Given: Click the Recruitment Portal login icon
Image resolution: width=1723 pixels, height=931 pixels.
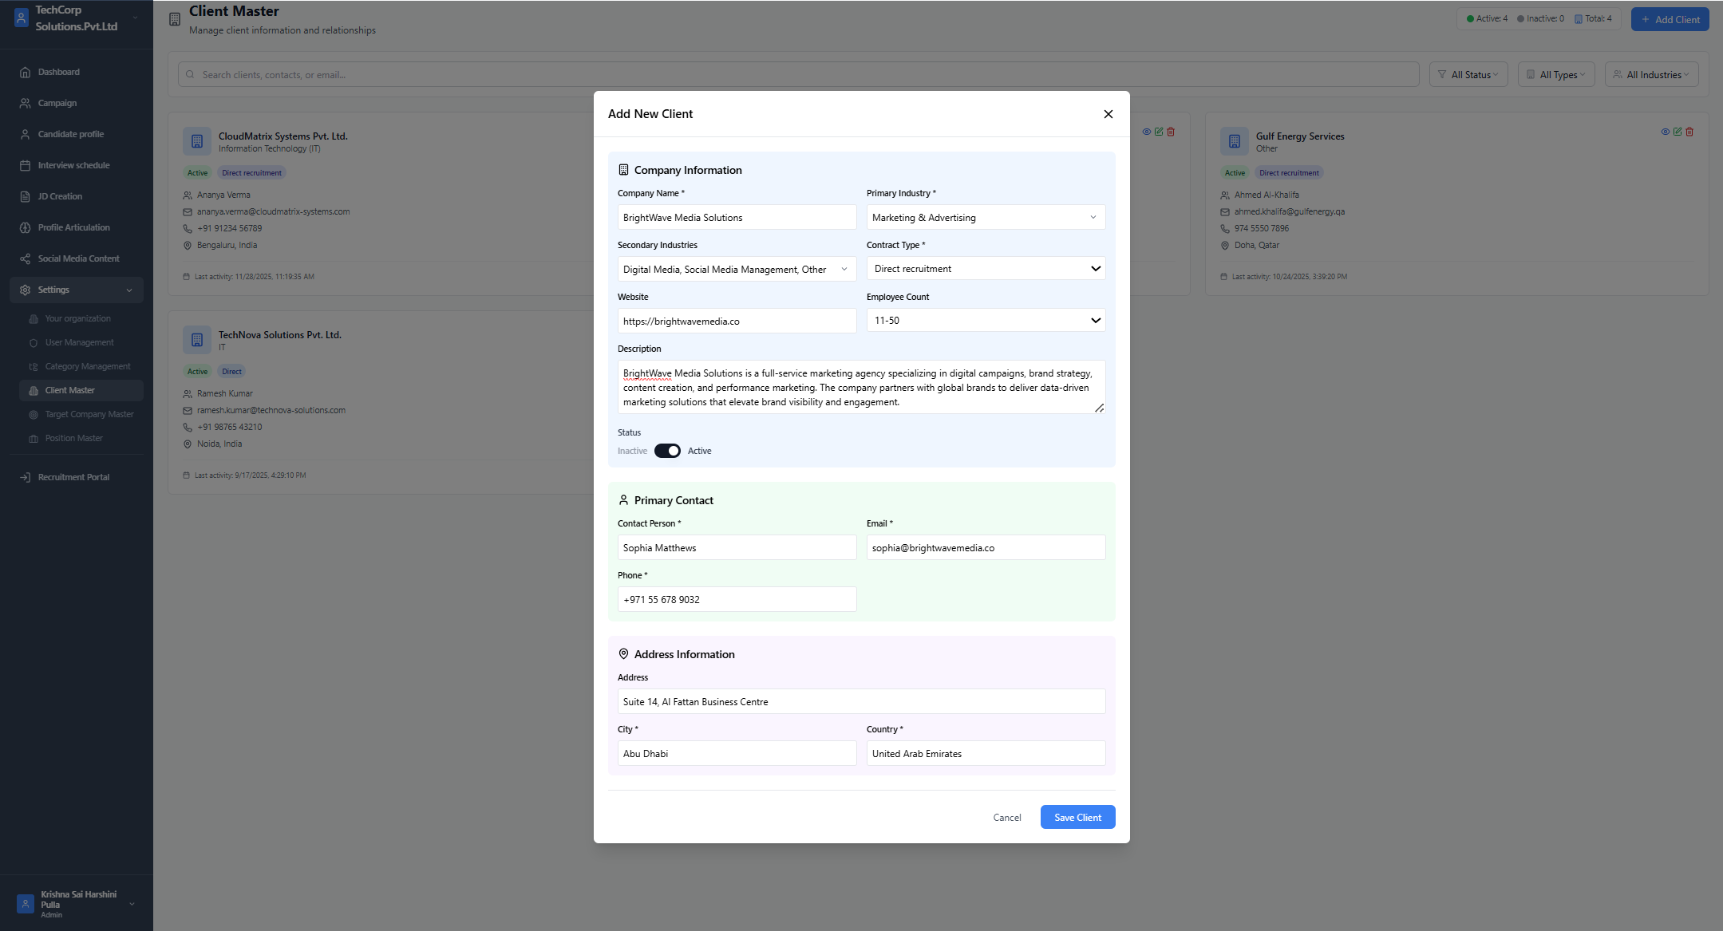Looking at the screenshot, I should (25, 477).
